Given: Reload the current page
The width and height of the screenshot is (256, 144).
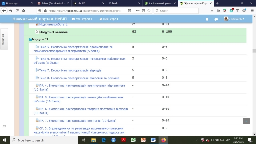Looking at the screenshot, I should (17, 11).
